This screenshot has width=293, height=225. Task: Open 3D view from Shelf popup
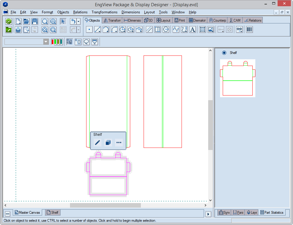pos(108,143)
